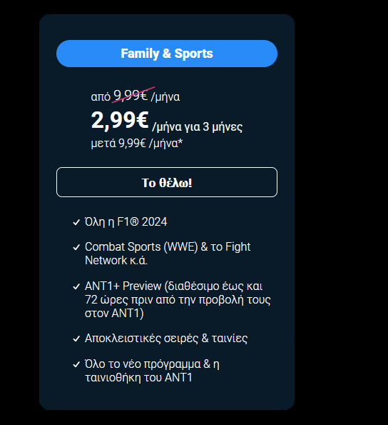Click the checkmark beside Όλο το νέο πρόγραμμα
Viewport: 388px width, 425px height.
[76, 364]
